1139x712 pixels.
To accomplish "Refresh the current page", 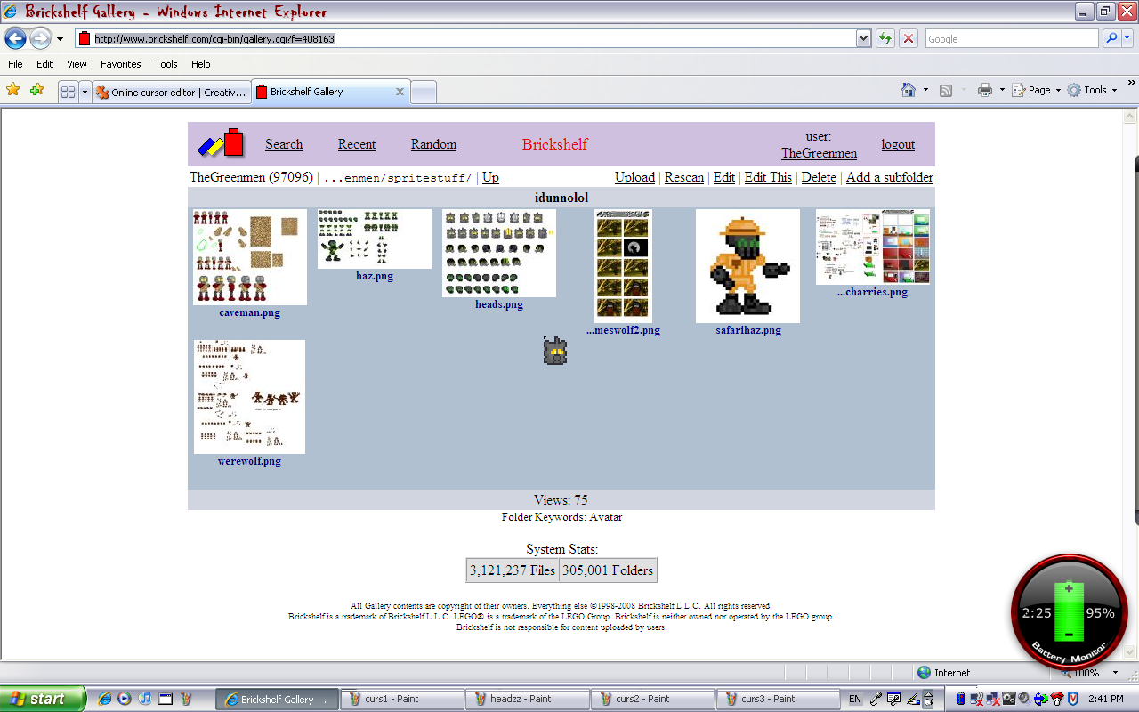I will [885, 38].
